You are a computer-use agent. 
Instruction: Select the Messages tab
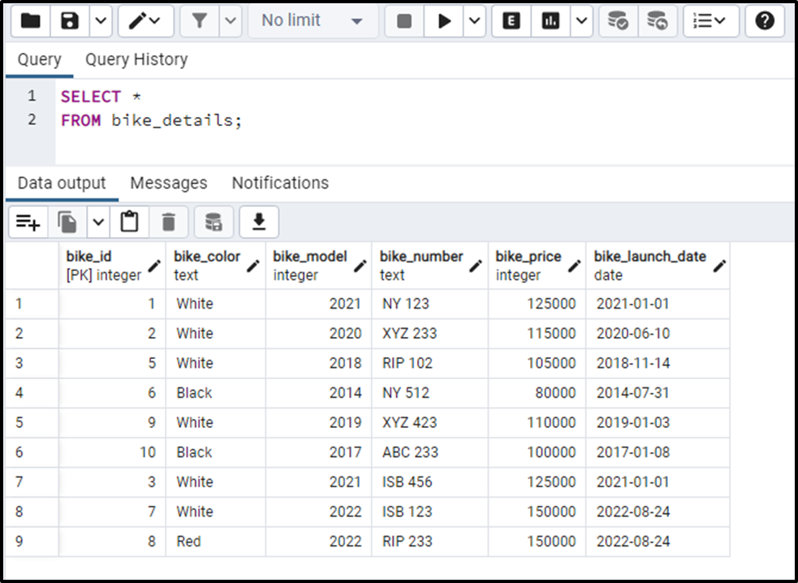pos(168,183)
